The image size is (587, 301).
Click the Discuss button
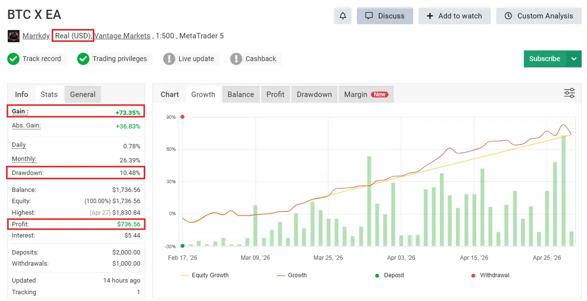[385, 16]
